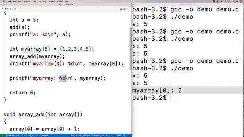
Task: Click the last './demo' terminal command line
Action: tap(163, 68)
